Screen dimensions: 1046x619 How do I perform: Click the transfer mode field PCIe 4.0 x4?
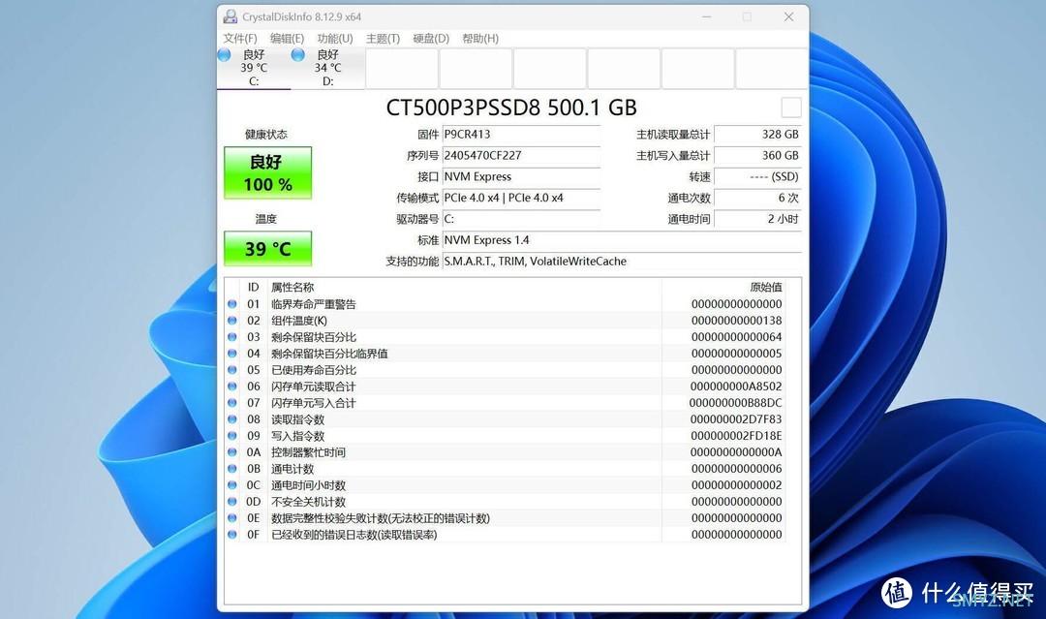521,199
